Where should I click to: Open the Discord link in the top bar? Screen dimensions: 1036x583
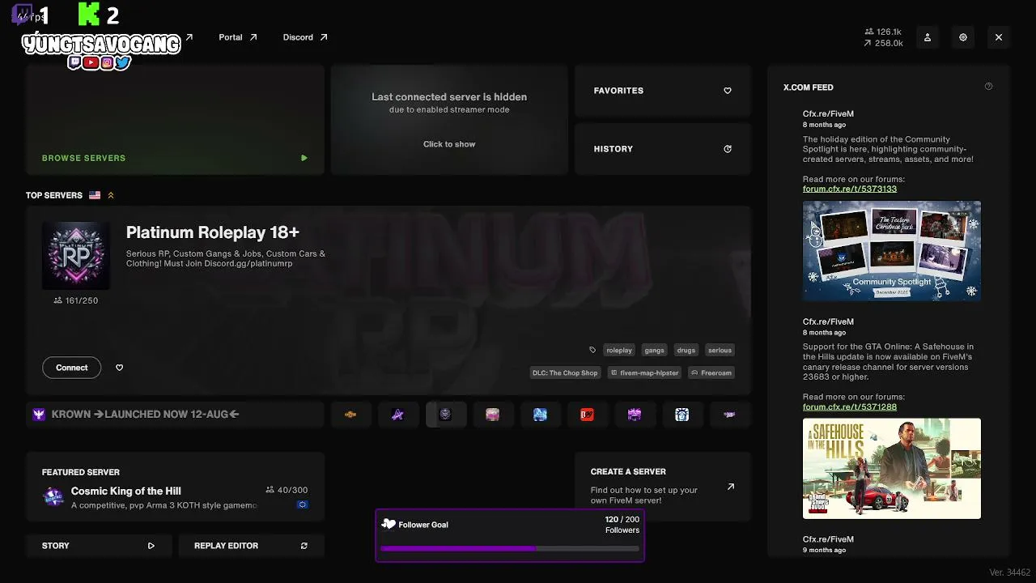pos(305,37)
